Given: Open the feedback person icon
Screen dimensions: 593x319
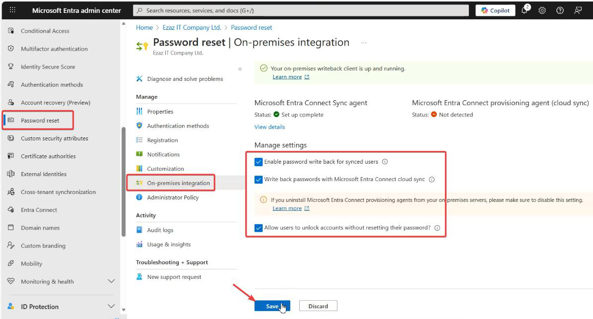Looking at the screenshot, I should coord(578,10).
